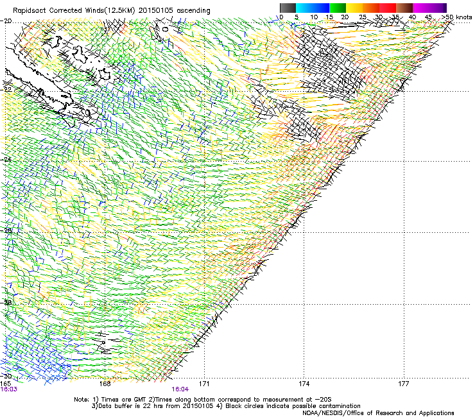
Task: Click the "5" legend scale label
Action: pos(297,17)
